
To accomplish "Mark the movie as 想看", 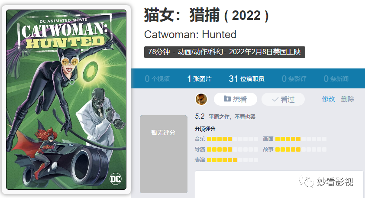I will [x=236, y=99].
